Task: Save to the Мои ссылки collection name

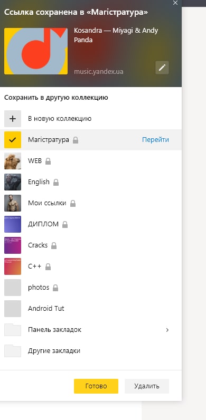Action: (47, 203)
